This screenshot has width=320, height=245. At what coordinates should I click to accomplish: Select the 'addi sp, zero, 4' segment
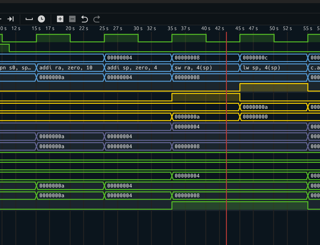tap(138, 67)
